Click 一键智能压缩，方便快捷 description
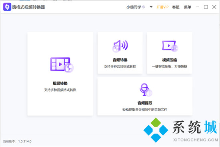 pyautogui.click(x=170, y=67)
